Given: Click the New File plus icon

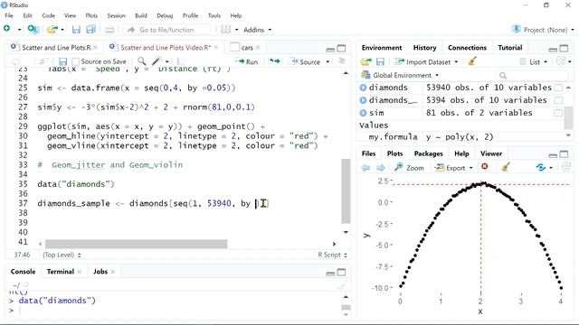Looking at the screenshot, I should point(7,29).
